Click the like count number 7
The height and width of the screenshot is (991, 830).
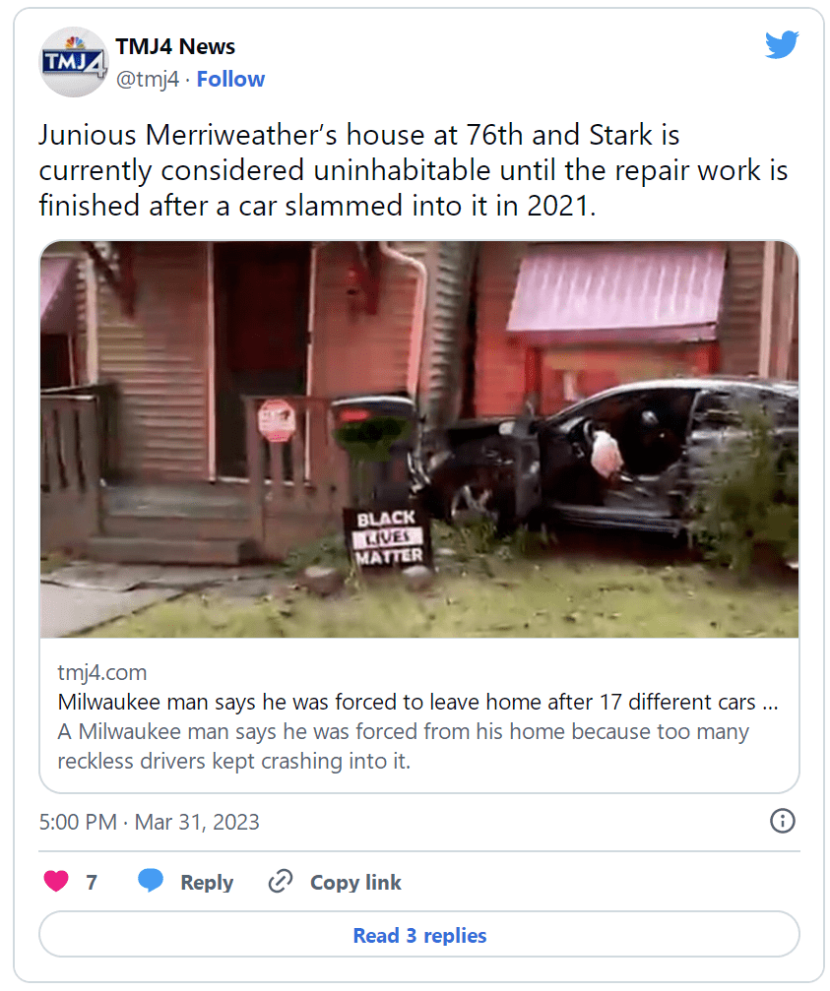coord(92,882)
